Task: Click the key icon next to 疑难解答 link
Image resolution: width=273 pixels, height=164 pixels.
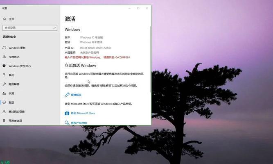Action: (67, 95)
